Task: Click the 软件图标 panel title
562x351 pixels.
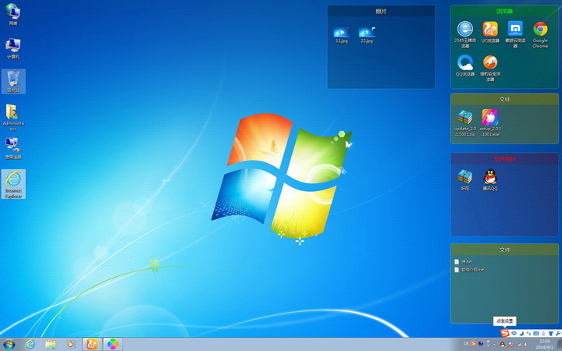Action: (504, 158)
